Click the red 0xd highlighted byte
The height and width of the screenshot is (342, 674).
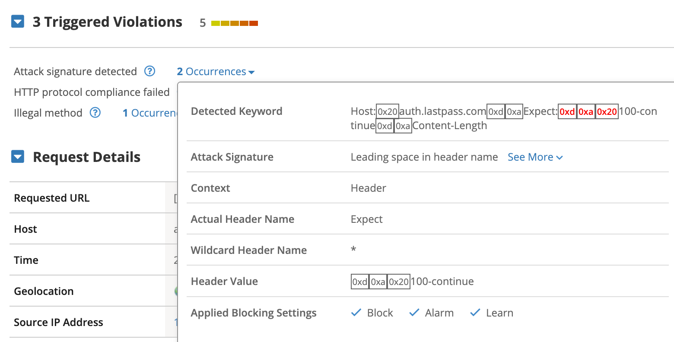tap(567, 112)
